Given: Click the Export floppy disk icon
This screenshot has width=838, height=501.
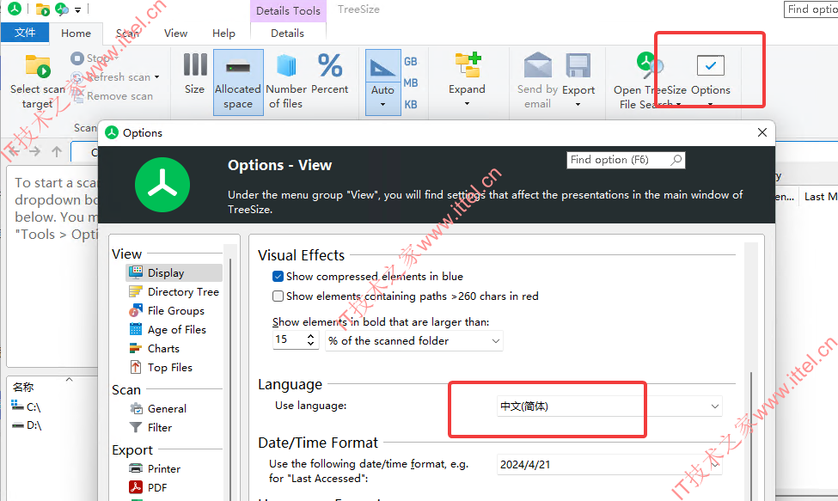Looking at the screenshot, I should [578, 65].
